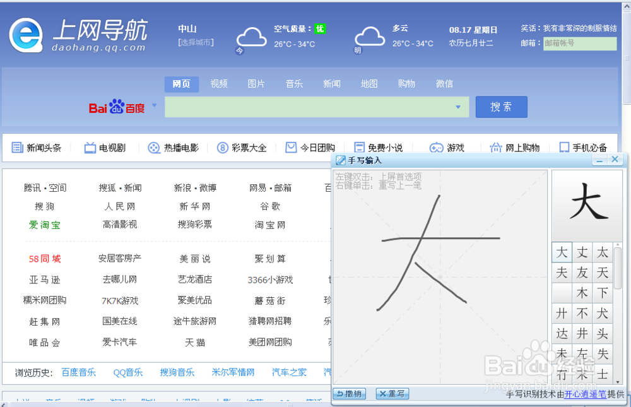This screenshot has height=407, width=631.
Task: Switch to the 地图 search tab
Action: (369, 84)
